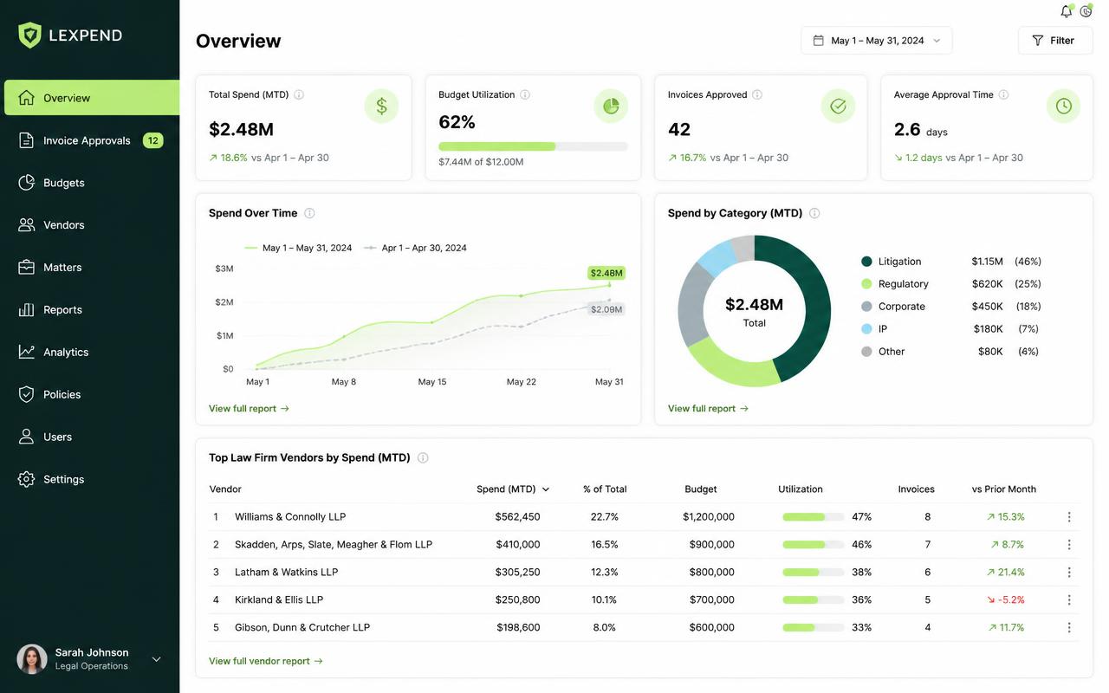Sort by Spend (MTD) column arrow
The width and height of the screenshot is (1109, 693).
pyautogui.click(x=545, y=489)
